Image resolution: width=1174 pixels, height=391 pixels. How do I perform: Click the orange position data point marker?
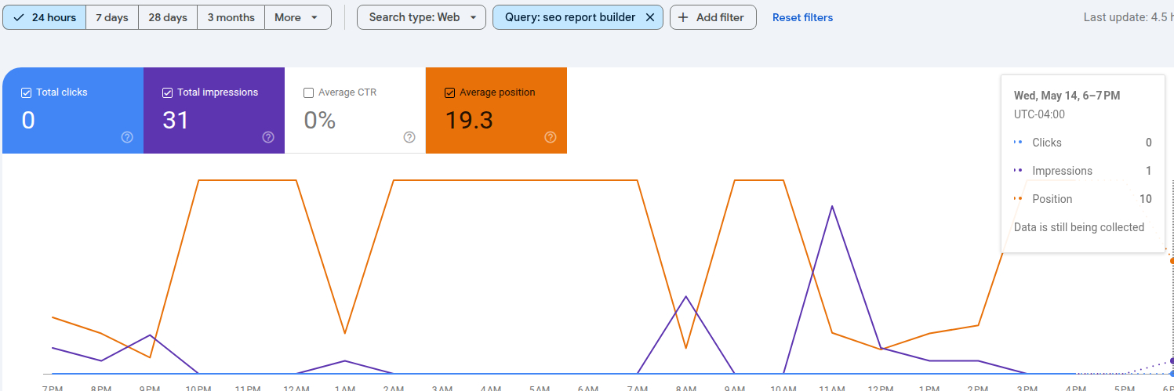pos(1172,260)
